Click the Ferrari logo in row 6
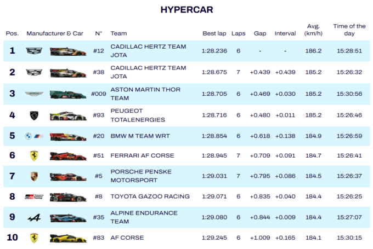The image size is (373, 249). [34, 157]
